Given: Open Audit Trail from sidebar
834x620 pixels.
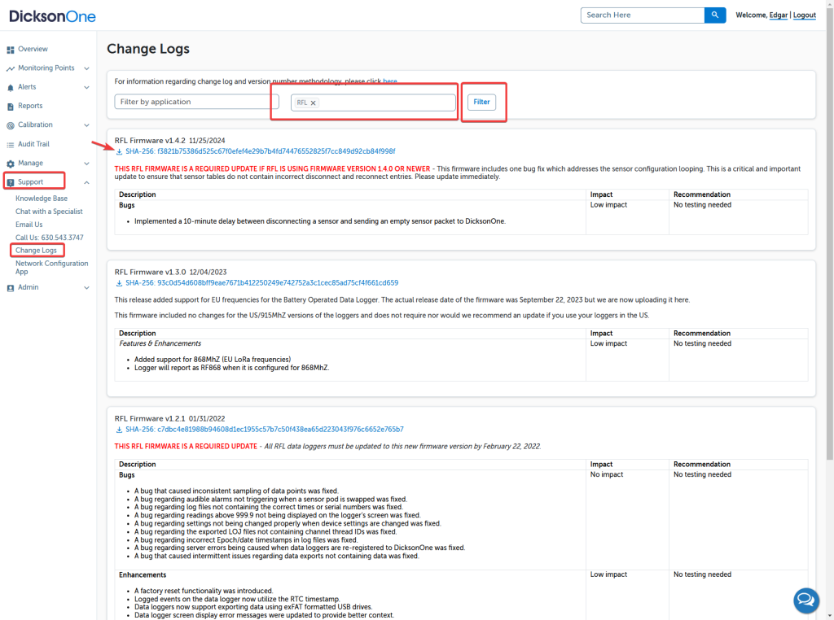Looking at the screenshot, I should (x=33, y=144).
